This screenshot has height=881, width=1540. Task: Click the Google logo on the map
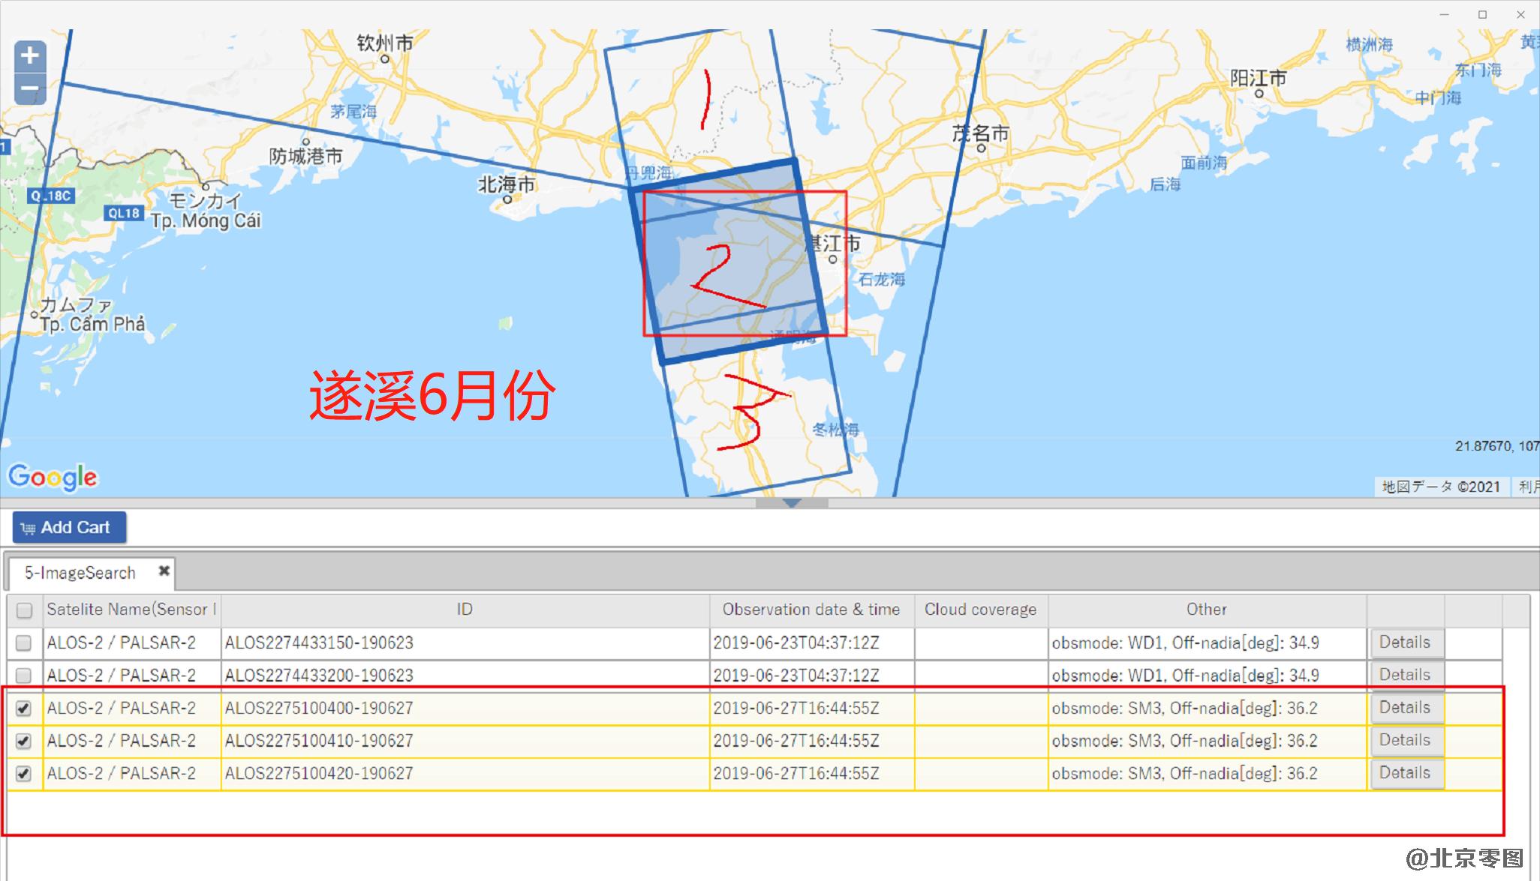[53, 477]
